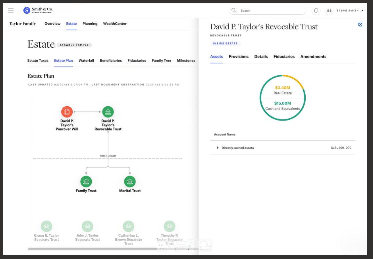The height and width of the screenshot is (259, 373).
Task: Select the Assets tab in trust panel
Action: (x=217, y=56)
